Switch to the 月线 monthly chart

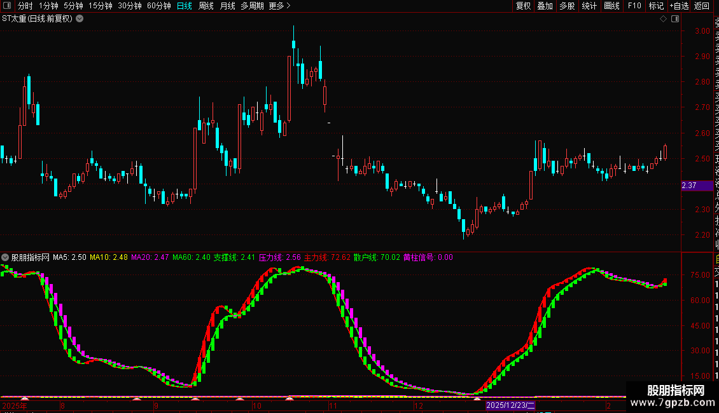click(227, 6)
